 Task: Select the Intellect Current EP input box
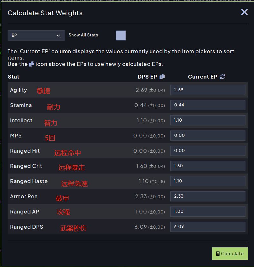point(208,120)
